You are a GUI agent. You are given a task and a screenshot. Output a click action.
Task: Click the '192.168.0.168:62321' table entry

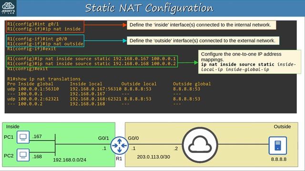(x=95, y=99)
